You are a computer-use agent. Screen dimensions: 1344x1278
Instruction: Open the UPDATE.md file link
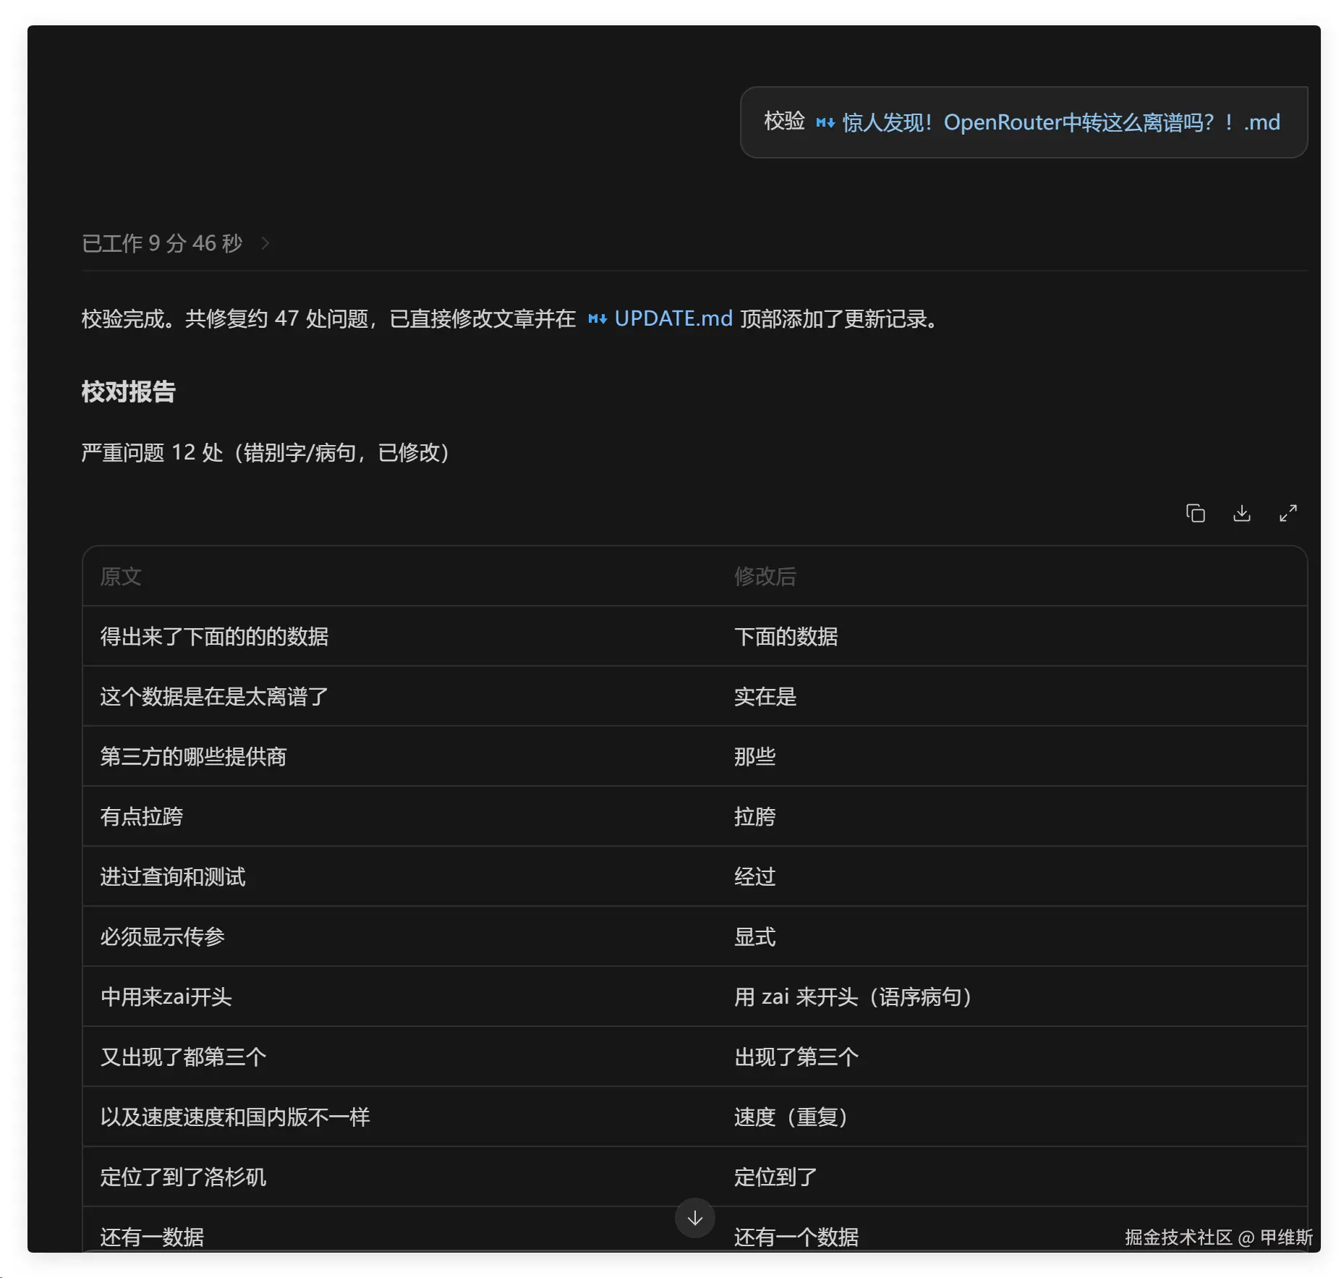673,318
